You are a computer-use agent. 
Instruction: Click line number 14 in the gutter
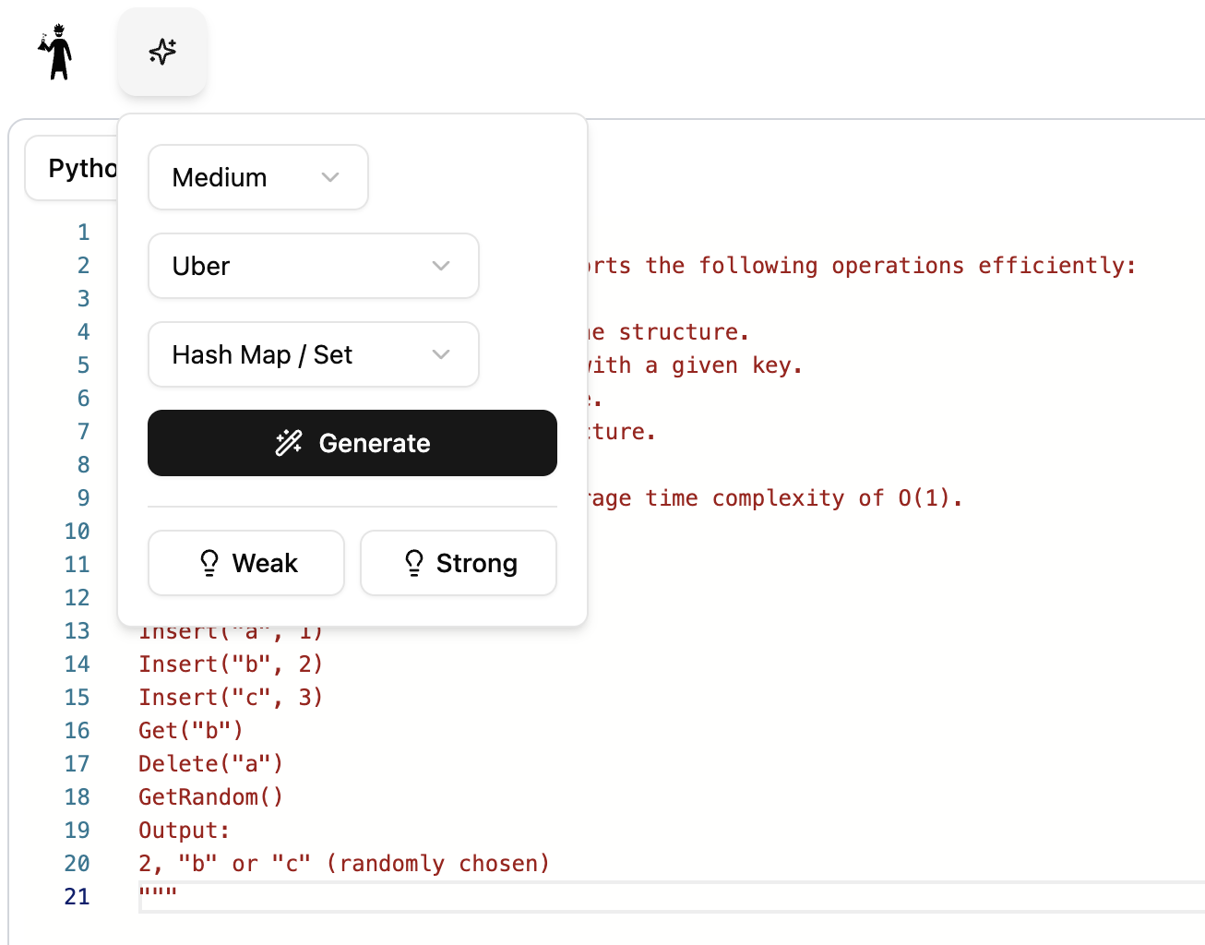(78, 664)
